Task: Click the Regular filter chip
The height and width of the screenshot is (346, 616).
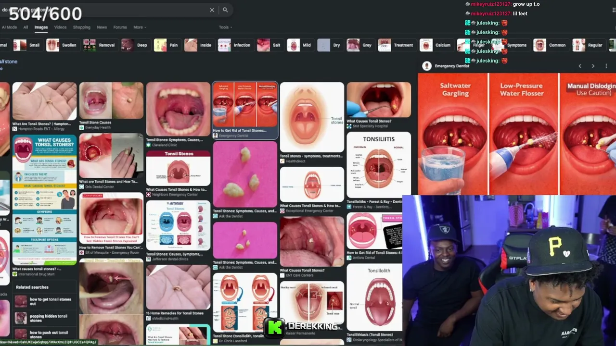Action: [x=588, y=45]
